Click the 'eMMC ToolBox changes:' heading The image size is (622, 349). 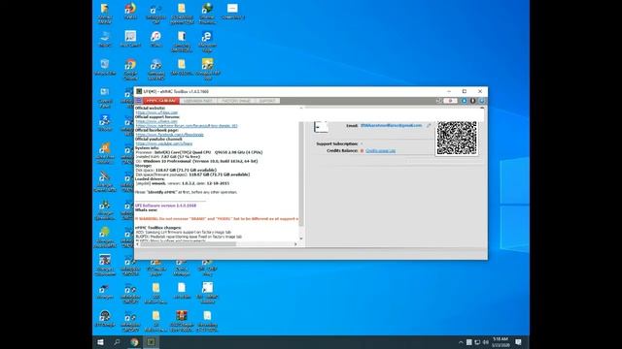157,228
